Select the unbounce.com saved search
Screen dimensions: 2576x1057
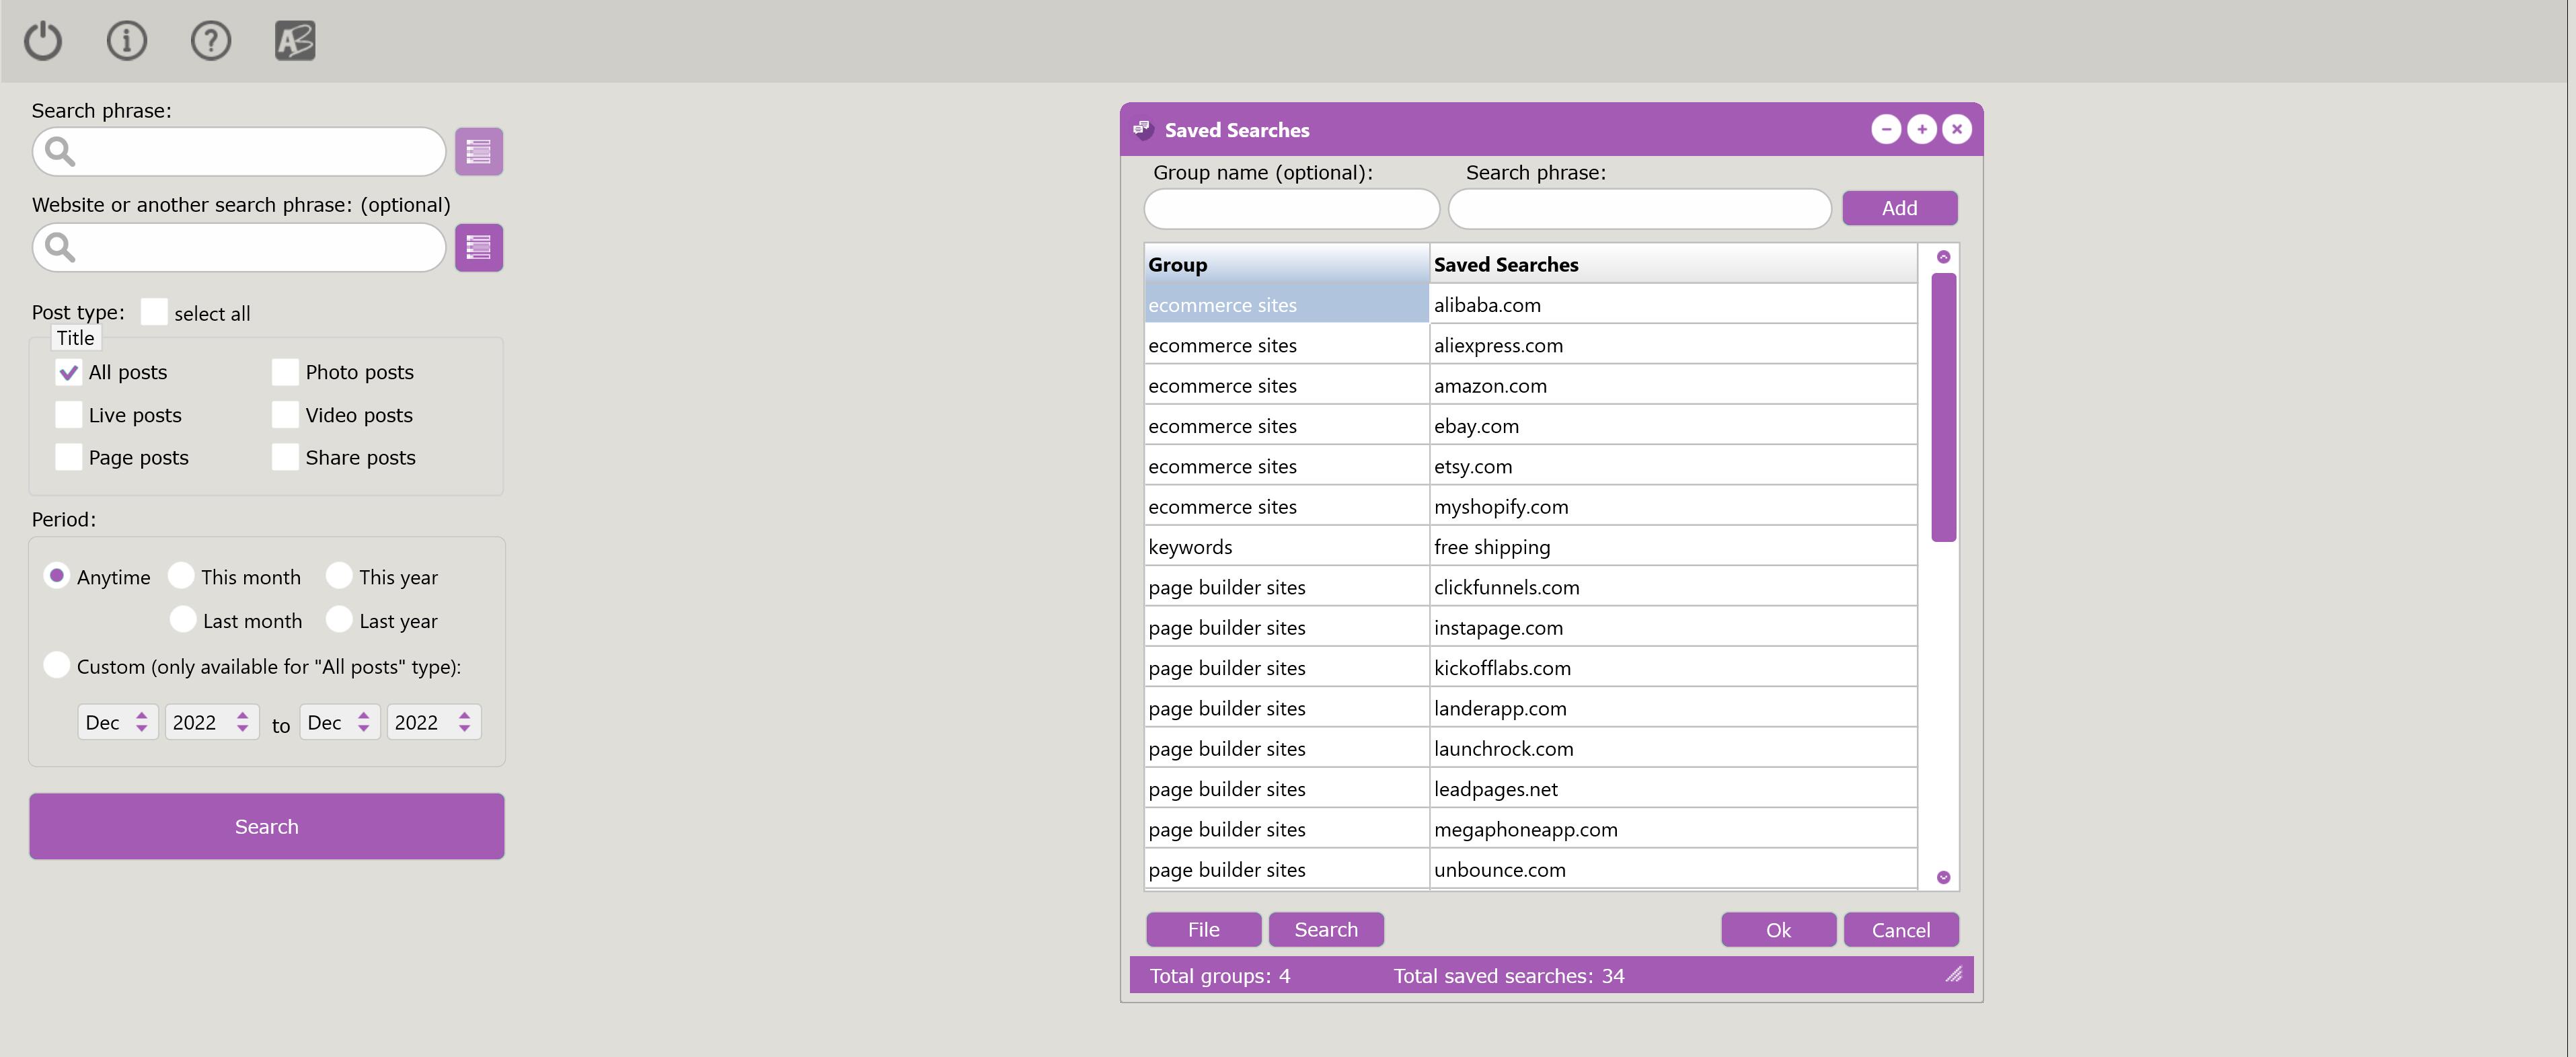(1673, 869)
